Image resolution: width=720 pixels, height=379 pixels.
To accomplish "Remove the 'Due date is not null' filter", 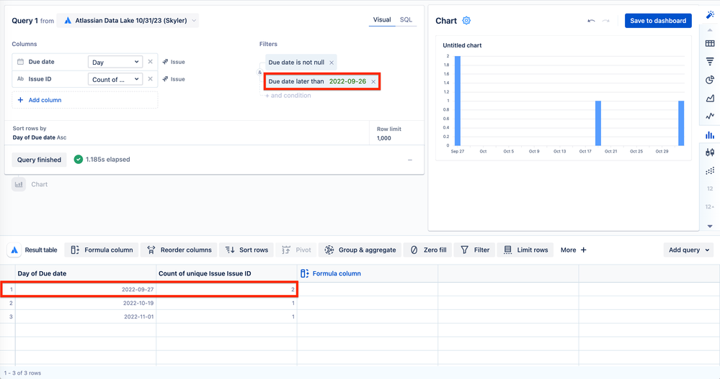I will coord(332,63).
